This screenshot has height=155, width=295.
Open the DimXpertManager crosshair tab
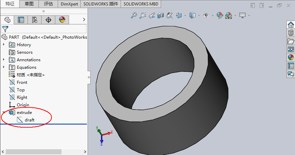pos(48,20)
